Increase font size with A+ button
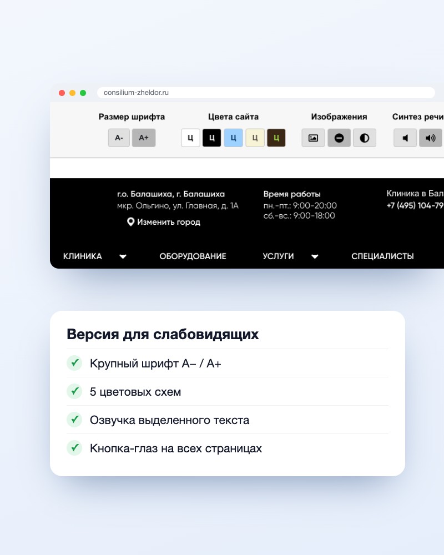 (143, 138)
